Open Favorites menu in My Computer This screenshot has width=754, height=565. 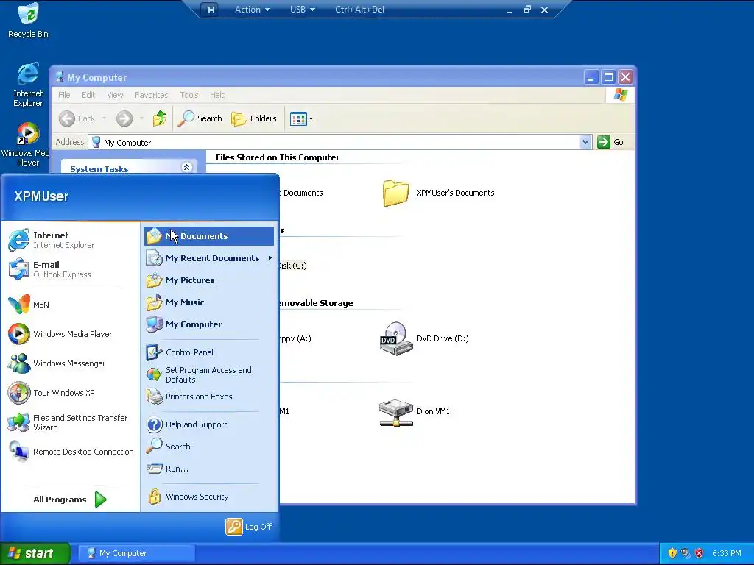pyautogui.click(x=151, y=95)
